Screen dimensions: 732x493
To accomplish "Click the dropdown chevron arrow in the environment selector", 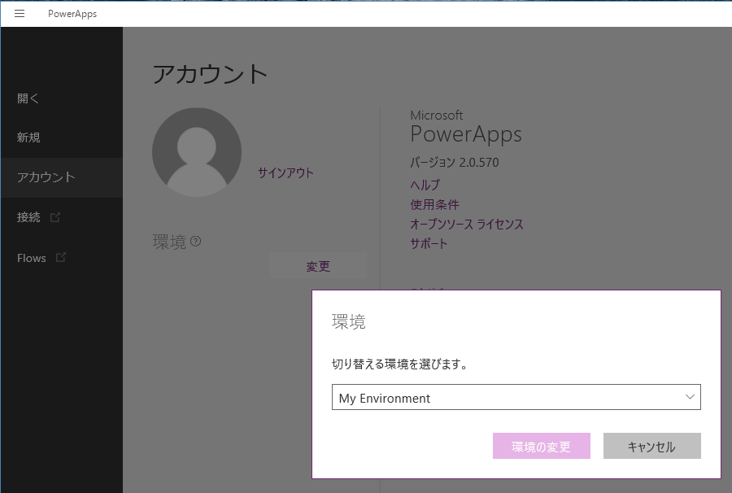I will [690, 397].
